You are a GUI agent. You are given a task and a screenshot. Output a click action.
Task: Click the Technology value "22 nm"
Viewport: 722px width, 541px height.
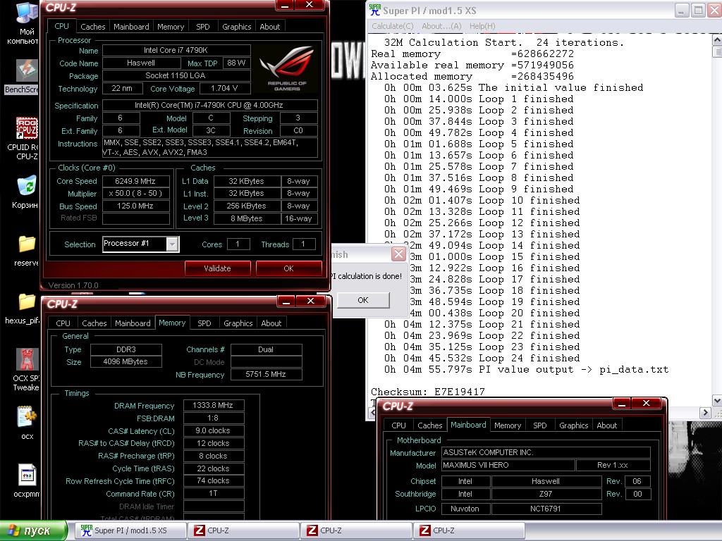121,88
